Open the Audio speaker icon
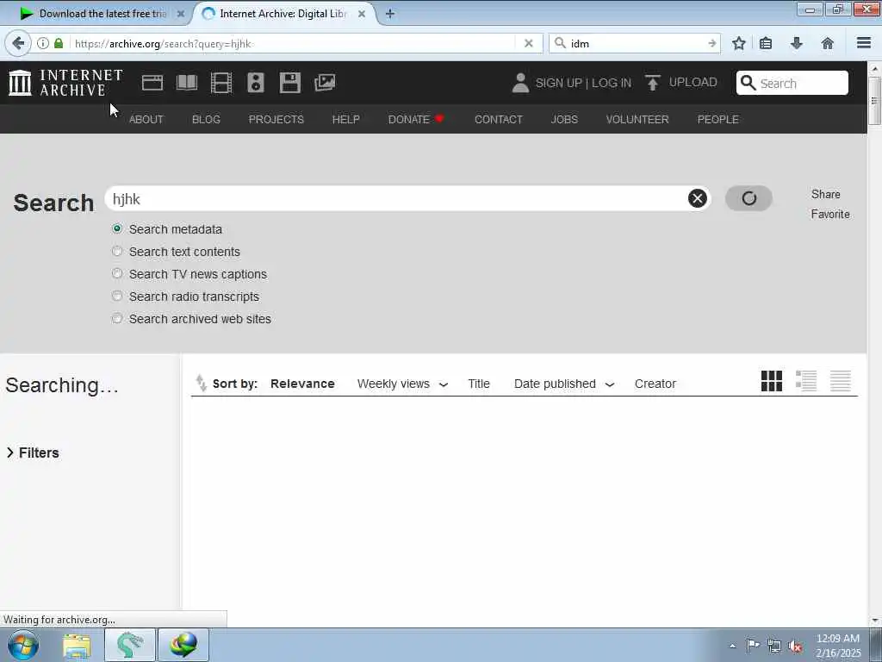This screenshot has width=882, height=662. (255, 83)
